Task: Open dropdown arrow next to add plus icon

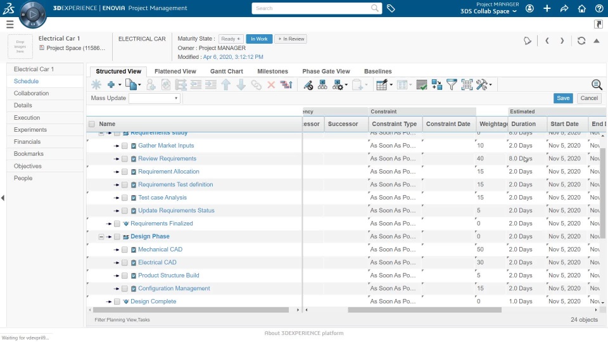Action: click(x=120, y=85)
